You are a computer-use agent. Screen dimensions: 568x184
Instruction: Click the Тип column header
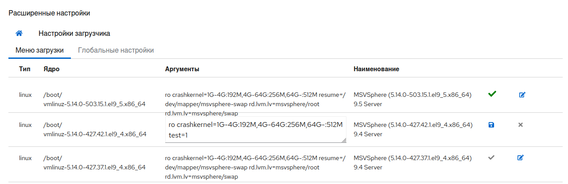(25, 69)
